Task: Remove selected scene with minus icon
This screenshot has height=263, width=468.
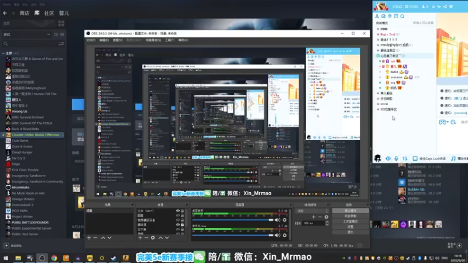Action: point(95,238)
